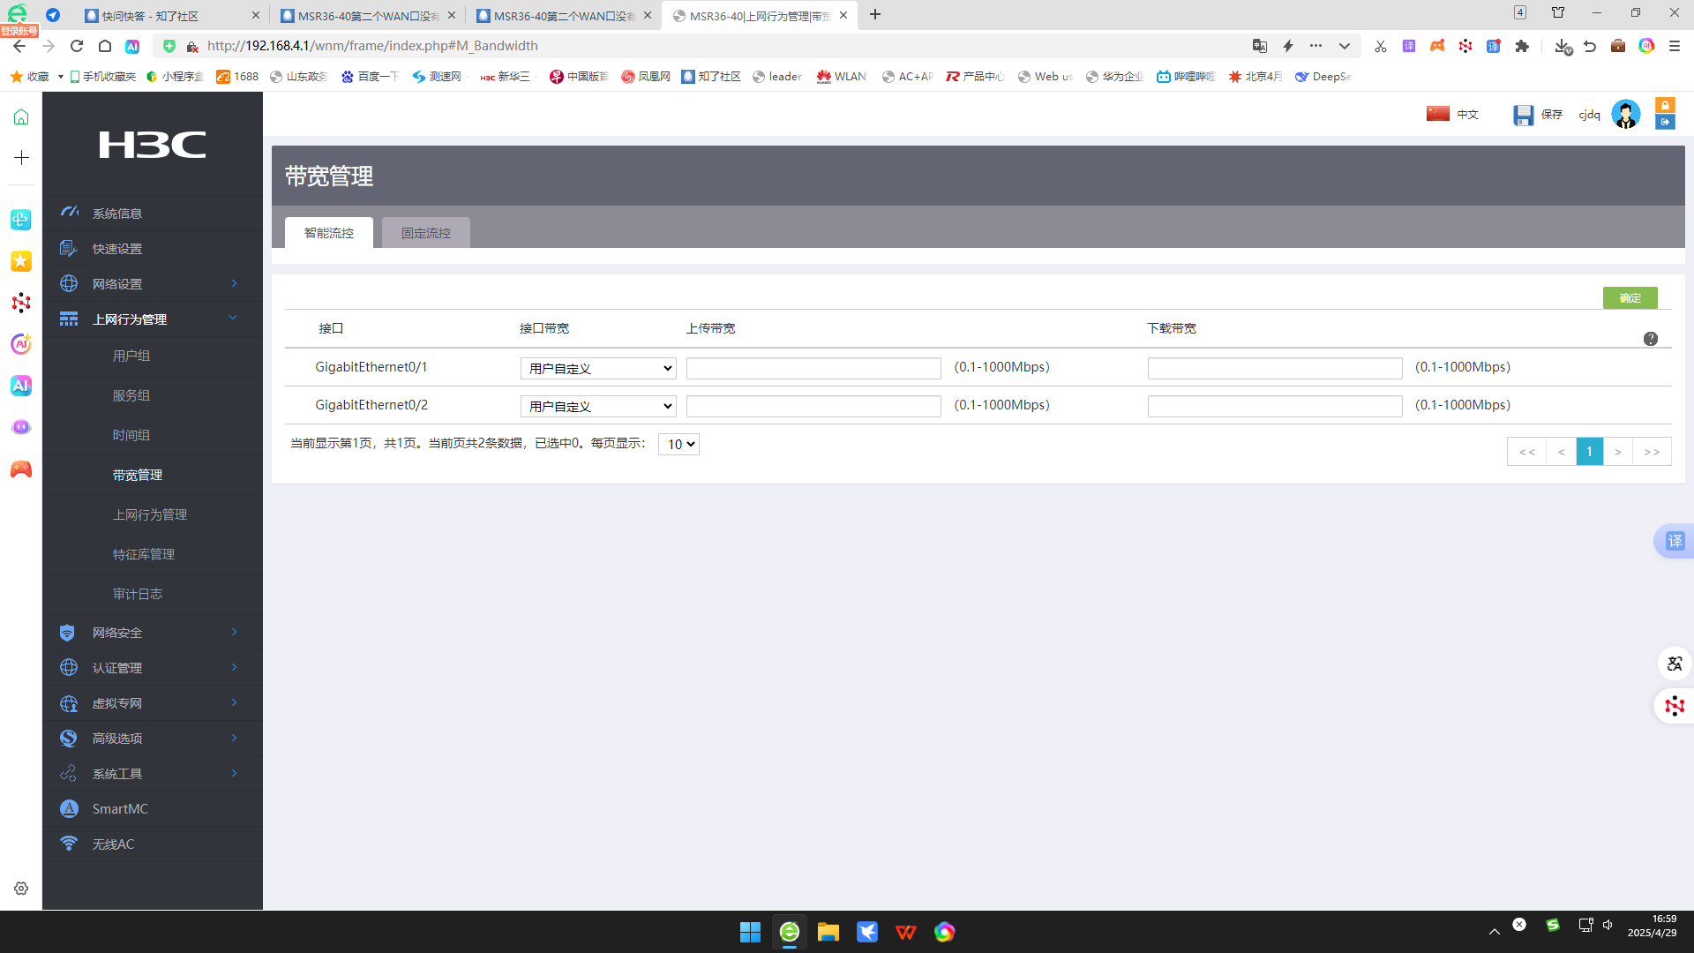
Task: Click the browser sidebar star favorites icon
Action: click(21, 261)
